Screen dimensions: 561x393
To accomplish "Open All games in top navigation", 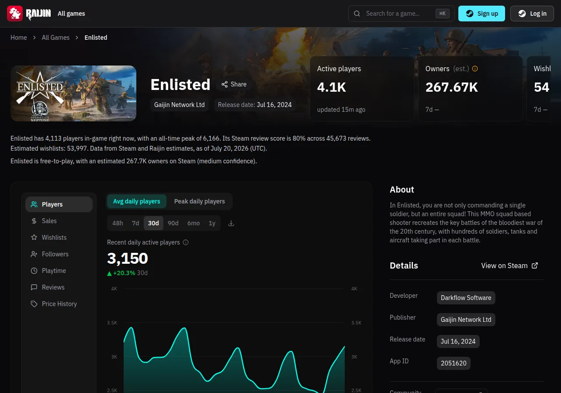I will point(71,14).
